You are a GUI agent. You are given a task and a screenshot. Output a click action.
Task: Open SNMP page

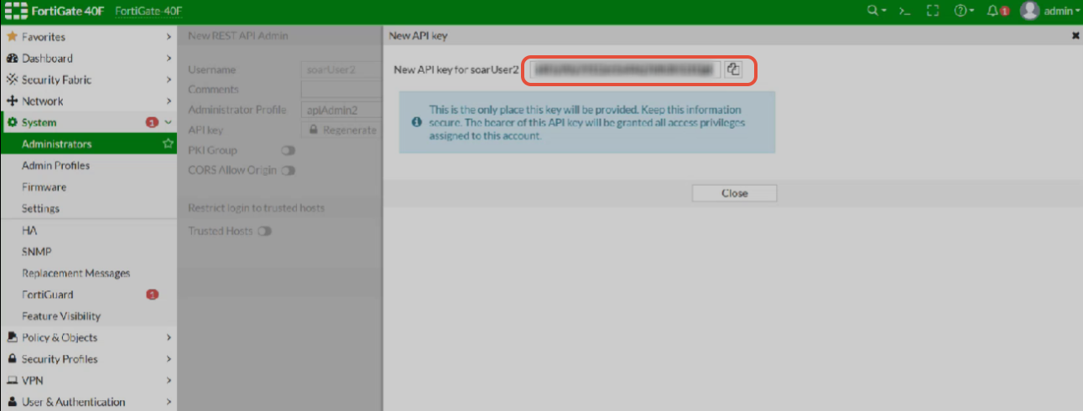click(88, 252)
